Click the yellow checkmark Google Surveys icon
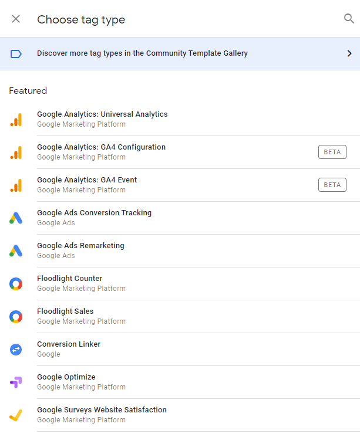This screenshot has height=437, width=360. click(16, 415)
